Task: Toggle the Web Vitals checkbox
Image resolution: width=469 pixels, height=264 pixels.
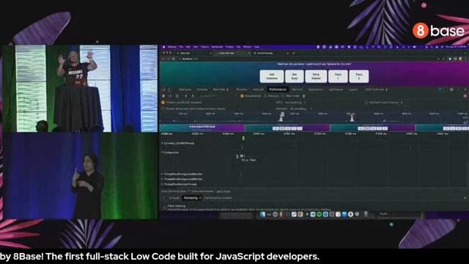Action: pyautogui.click(x=283, y=96)
